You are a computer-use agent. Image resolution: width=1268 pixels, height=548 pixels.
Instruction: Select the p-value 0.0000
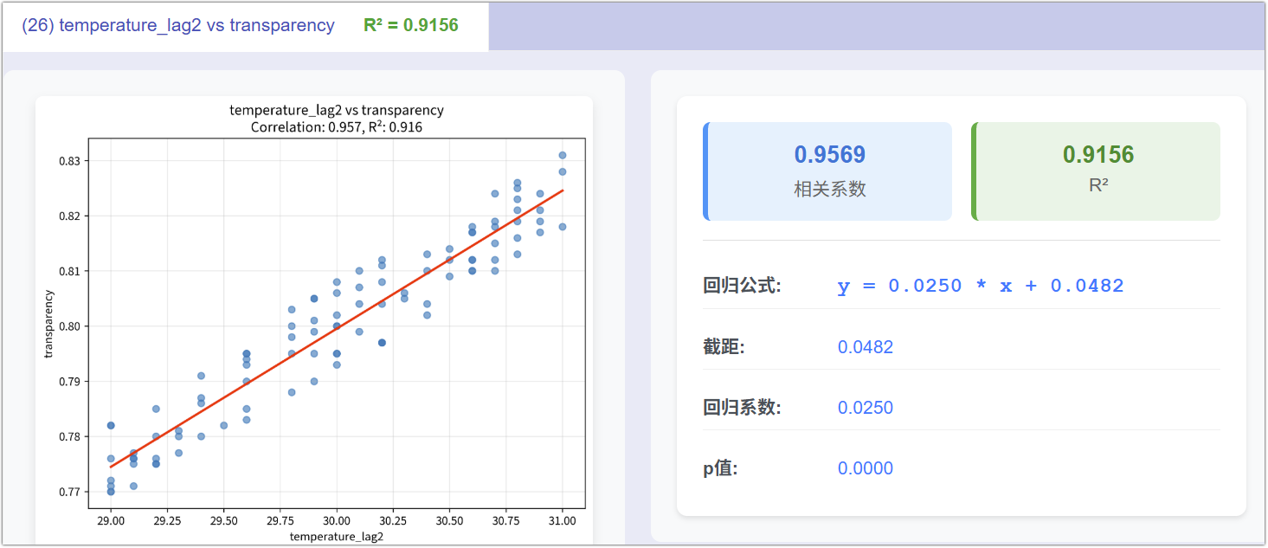(x=866, y=468)
